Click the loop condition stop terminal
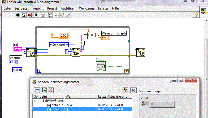 click(x=127, y=71)
